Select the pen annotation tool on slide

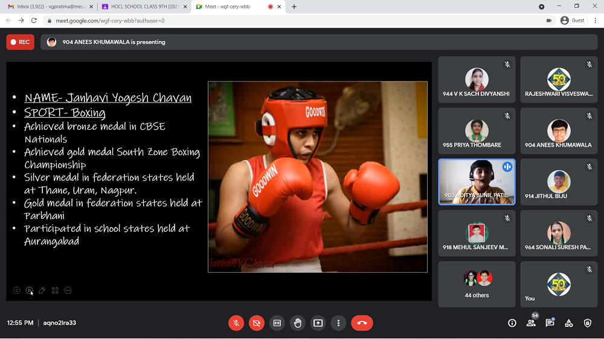pos(42,290)
